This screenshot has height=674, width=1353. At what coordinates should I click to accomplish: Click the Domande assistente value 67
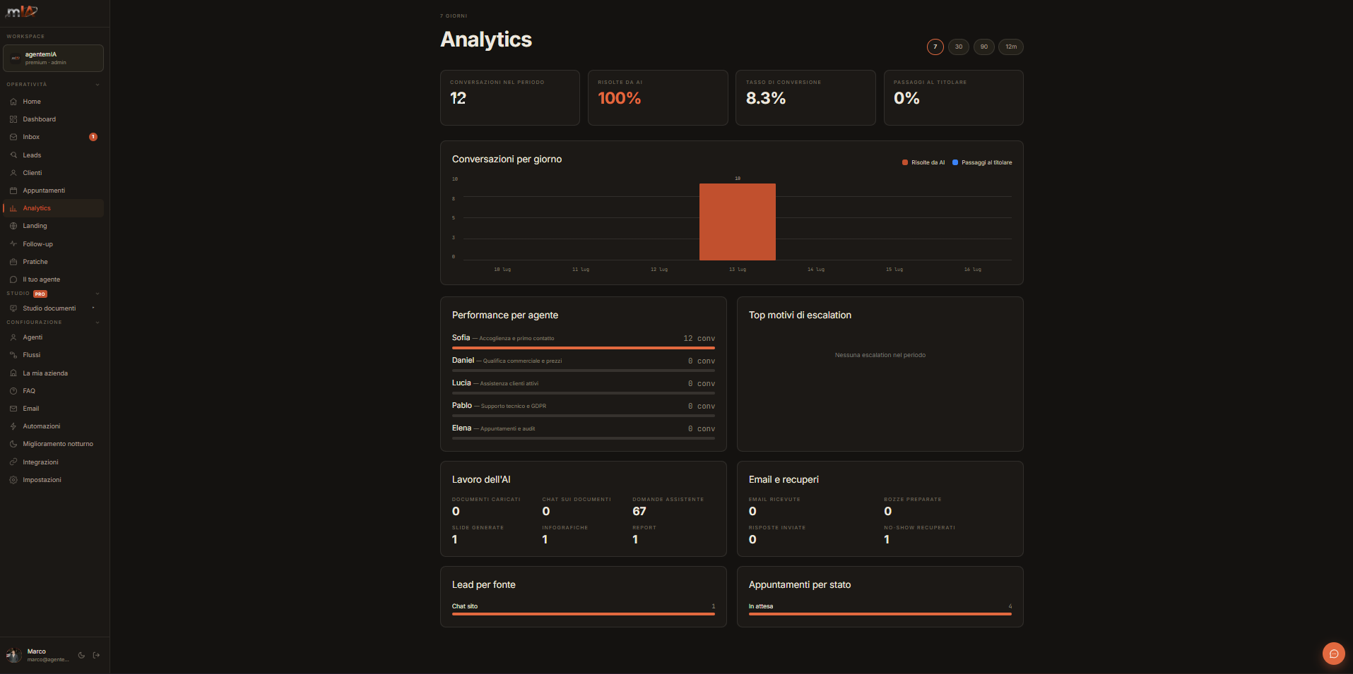coord(639,511)
